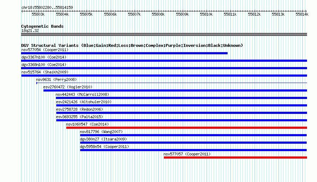Click the 55804k ruler tick label

tap(62, 14)
